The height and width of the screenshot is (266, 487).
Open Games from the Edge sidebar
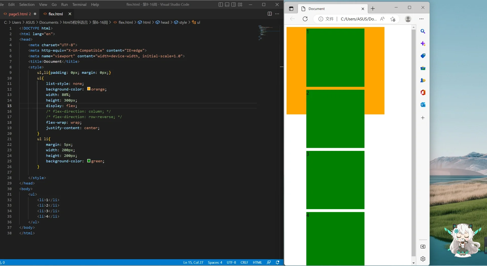tap(423, 80)
